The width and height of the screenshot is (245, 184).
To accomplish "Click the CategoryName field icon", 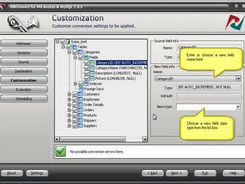I will click(92, 68).
